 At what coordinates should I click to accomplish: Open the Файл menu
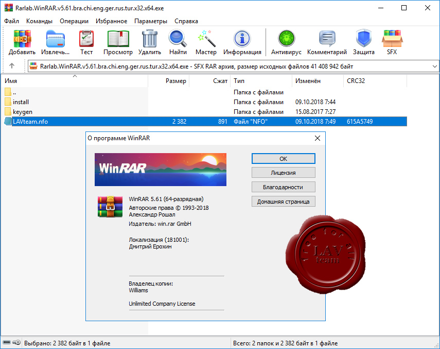click(11, 21)
